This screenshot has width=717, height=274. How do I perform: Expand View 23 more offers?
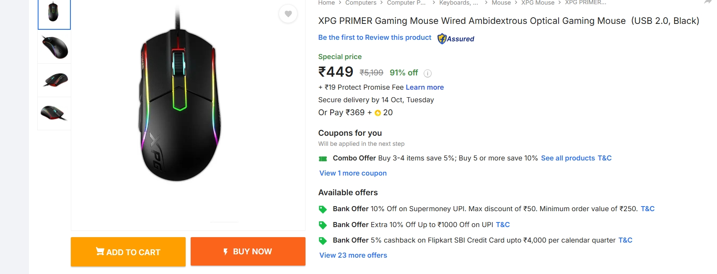pos(353,255)
